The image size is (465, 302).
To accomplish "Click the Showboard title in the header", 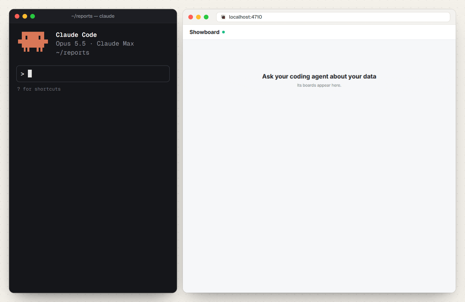I will (204, 32).
